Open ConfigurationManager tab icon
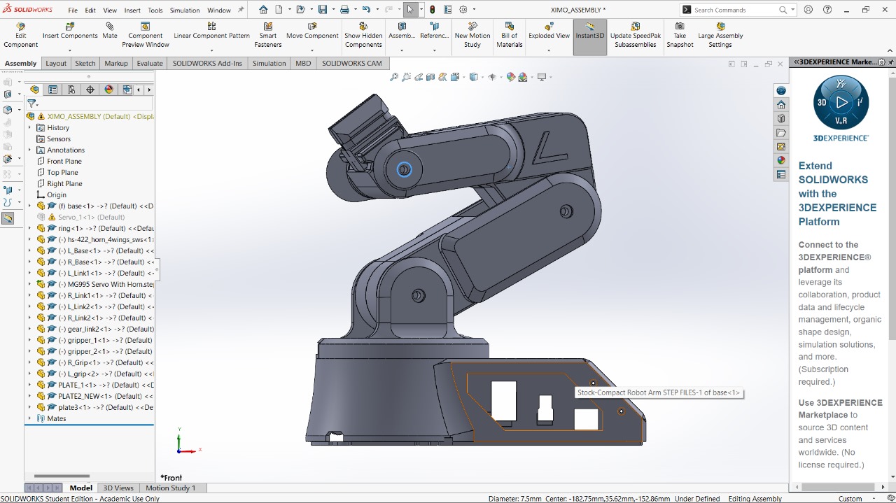The height and width of the screenshot is (503, 896). point(71,90)
